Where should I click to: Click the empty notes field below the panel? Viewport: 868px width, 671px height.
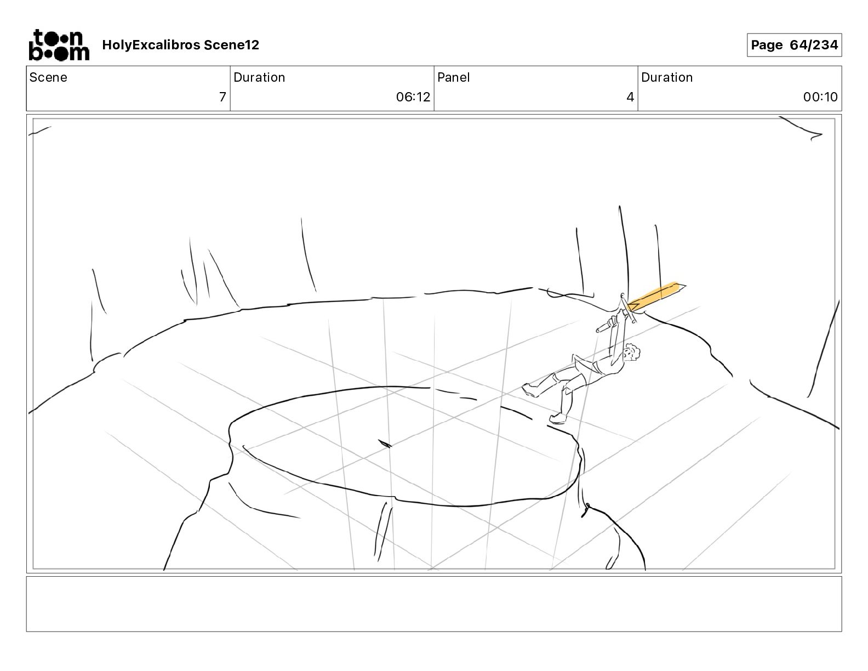[x=434, y=604]
